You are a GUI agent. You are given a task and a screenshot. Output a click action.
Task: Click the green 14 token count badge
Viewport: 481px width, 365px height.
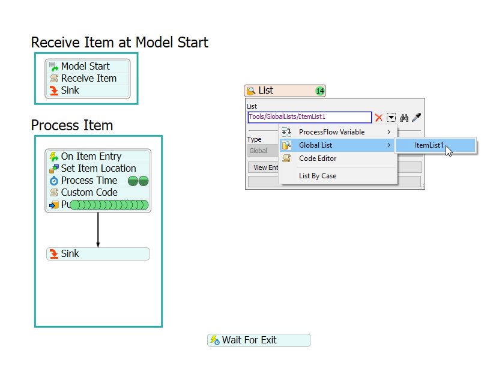click(320, 91)
